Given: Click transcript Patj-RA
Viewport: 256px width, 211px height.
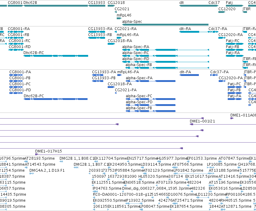Looking at the screenshot, I should [x=235, y=56].
